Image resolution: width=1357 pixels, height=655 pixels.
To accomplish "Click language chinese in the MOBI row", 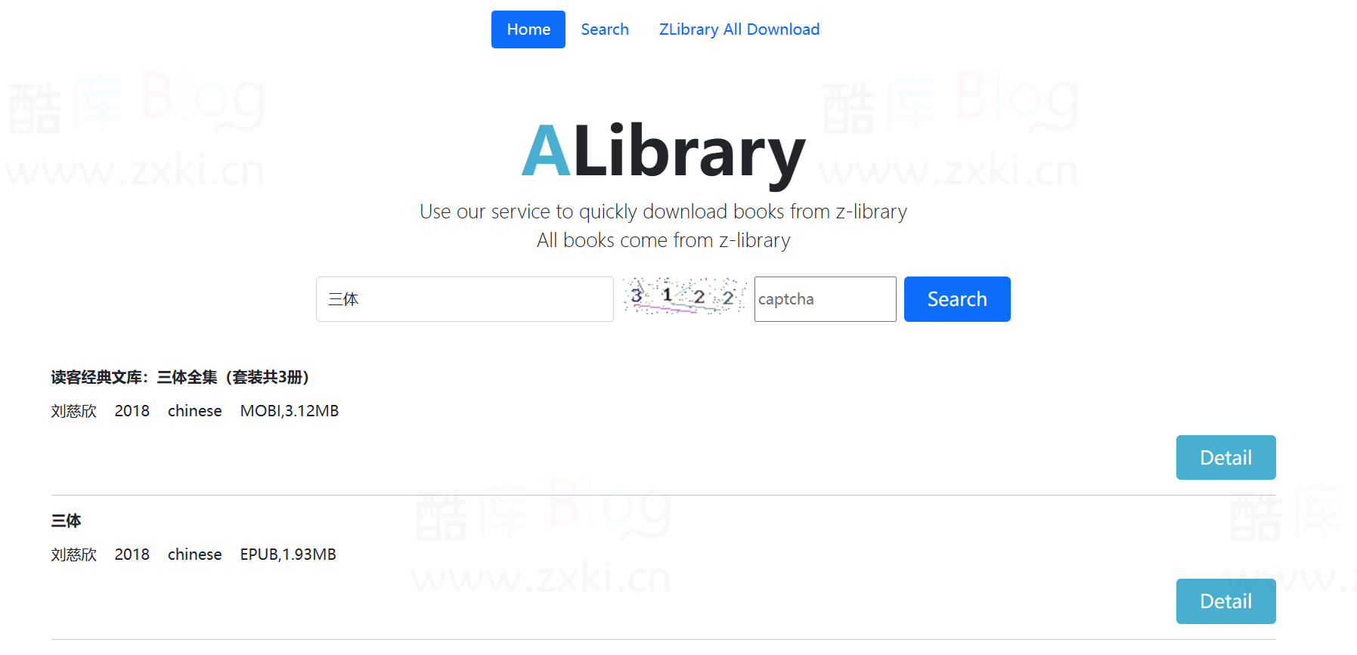I will pos(195,411).
